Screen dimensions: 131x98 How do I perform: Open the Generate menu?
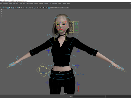click(55, 4)
